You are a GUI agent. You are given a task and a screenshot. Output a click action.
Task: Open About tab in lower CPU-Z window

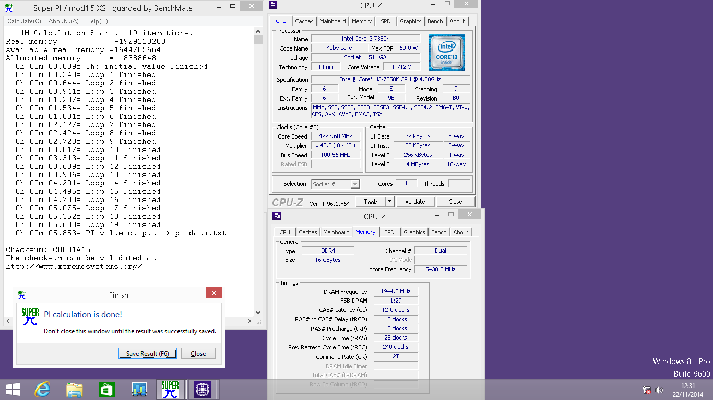coord(461,232)
